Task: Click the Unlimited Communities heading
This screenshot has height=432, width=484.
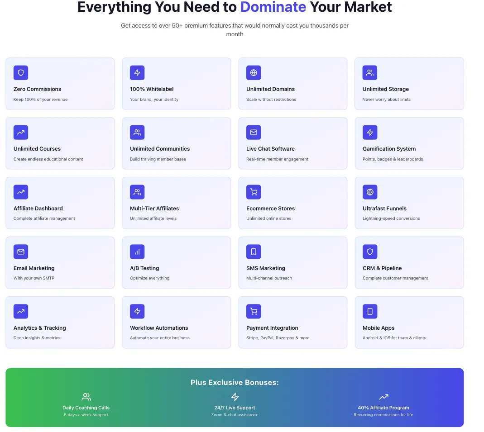Action: (x=160, y=149)
